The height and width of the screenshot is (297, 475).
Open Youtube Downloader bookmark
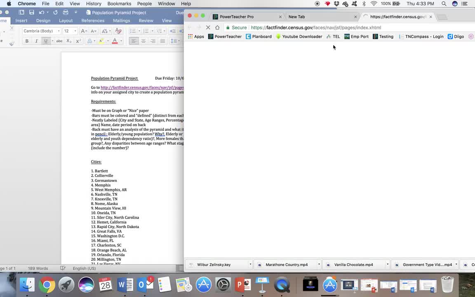pyautogui.click(x=299, y=36)
